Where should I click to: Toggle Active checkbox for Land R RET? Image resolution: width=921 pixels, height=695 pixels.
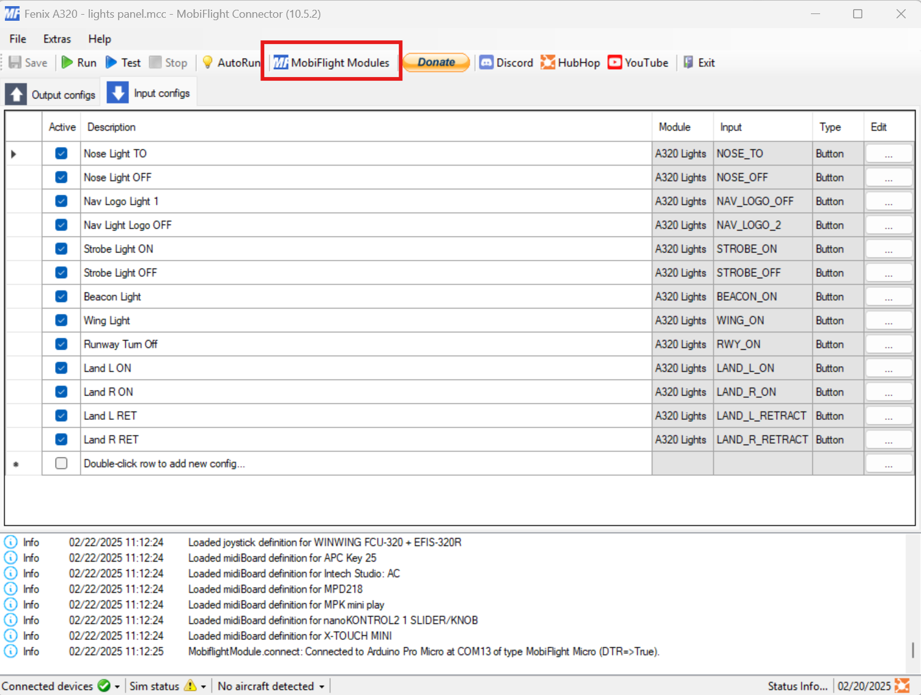click(61, 439)
